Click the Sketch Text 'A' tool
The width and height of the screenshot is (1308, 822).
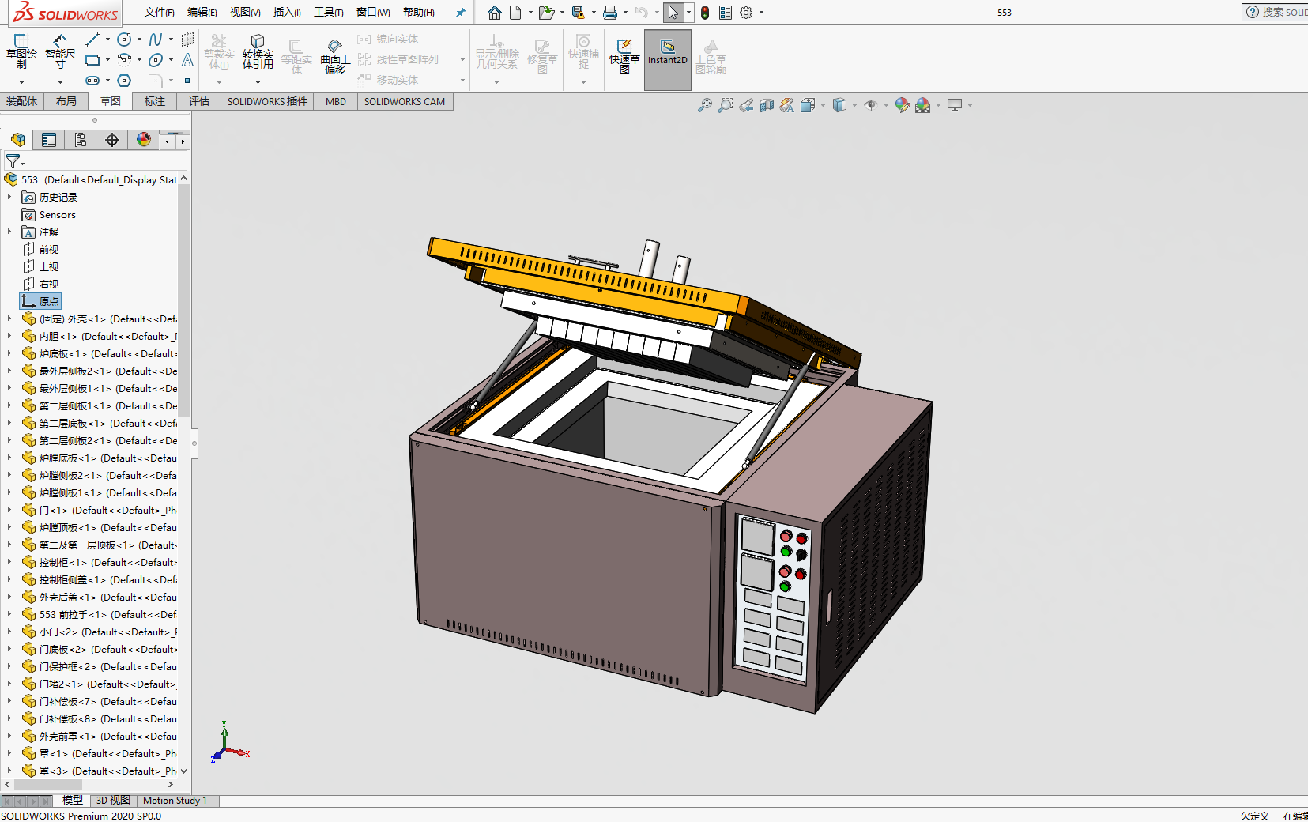187,60
